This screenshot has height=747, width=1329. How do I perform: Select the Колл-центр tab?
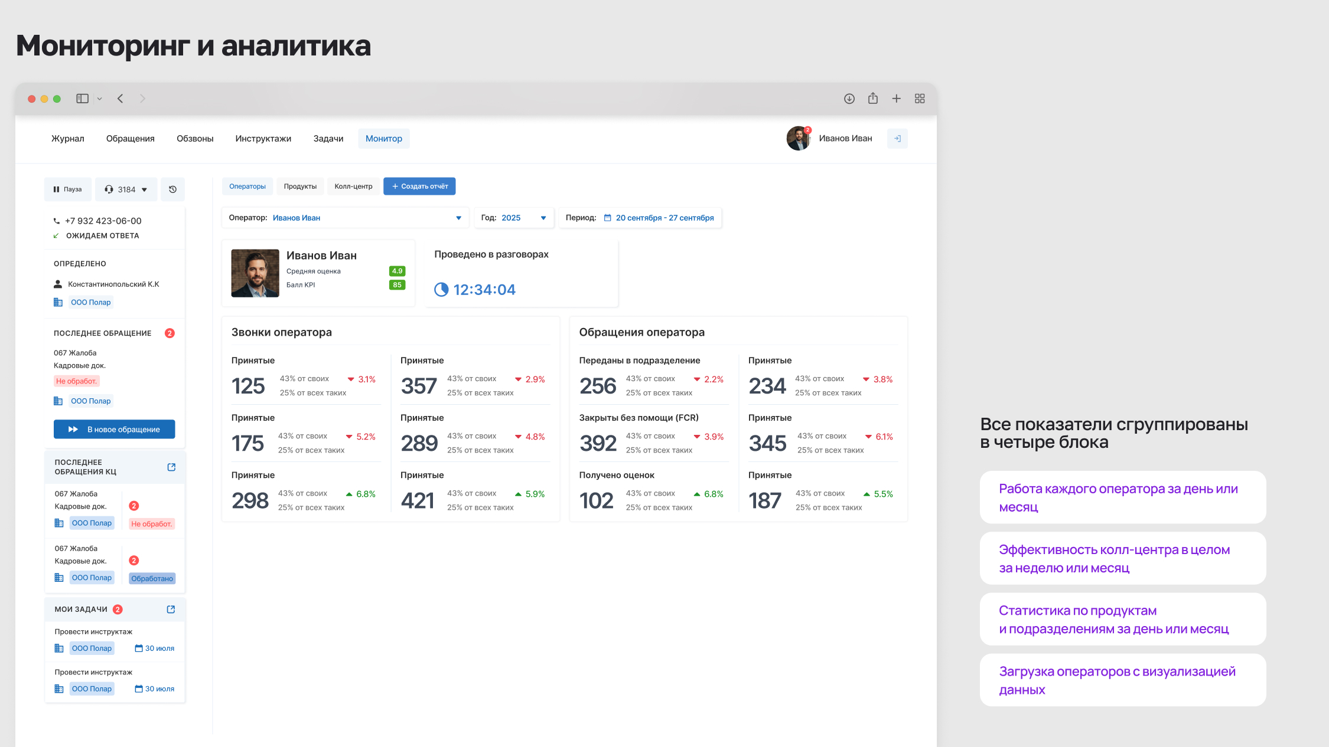coord(353,186)
